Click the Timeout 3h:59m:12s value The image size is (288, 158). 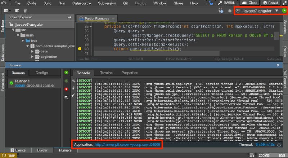click(265, 145)
